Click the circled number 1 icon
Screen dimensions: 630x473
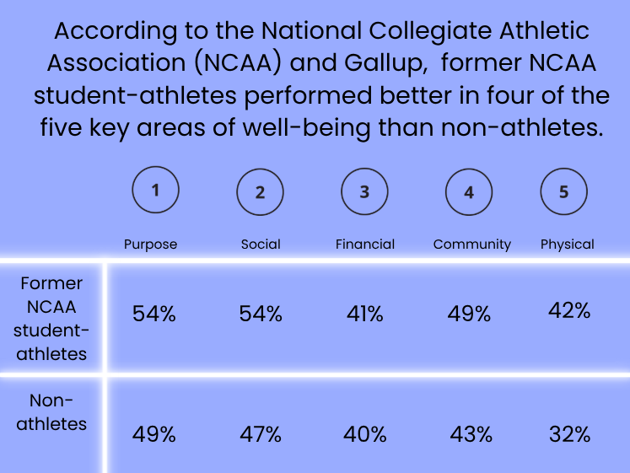click(155, 190)
